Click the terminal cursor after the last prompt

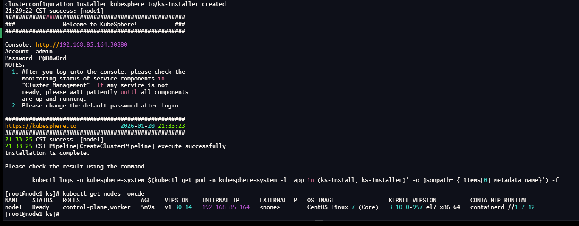(63, 214)
